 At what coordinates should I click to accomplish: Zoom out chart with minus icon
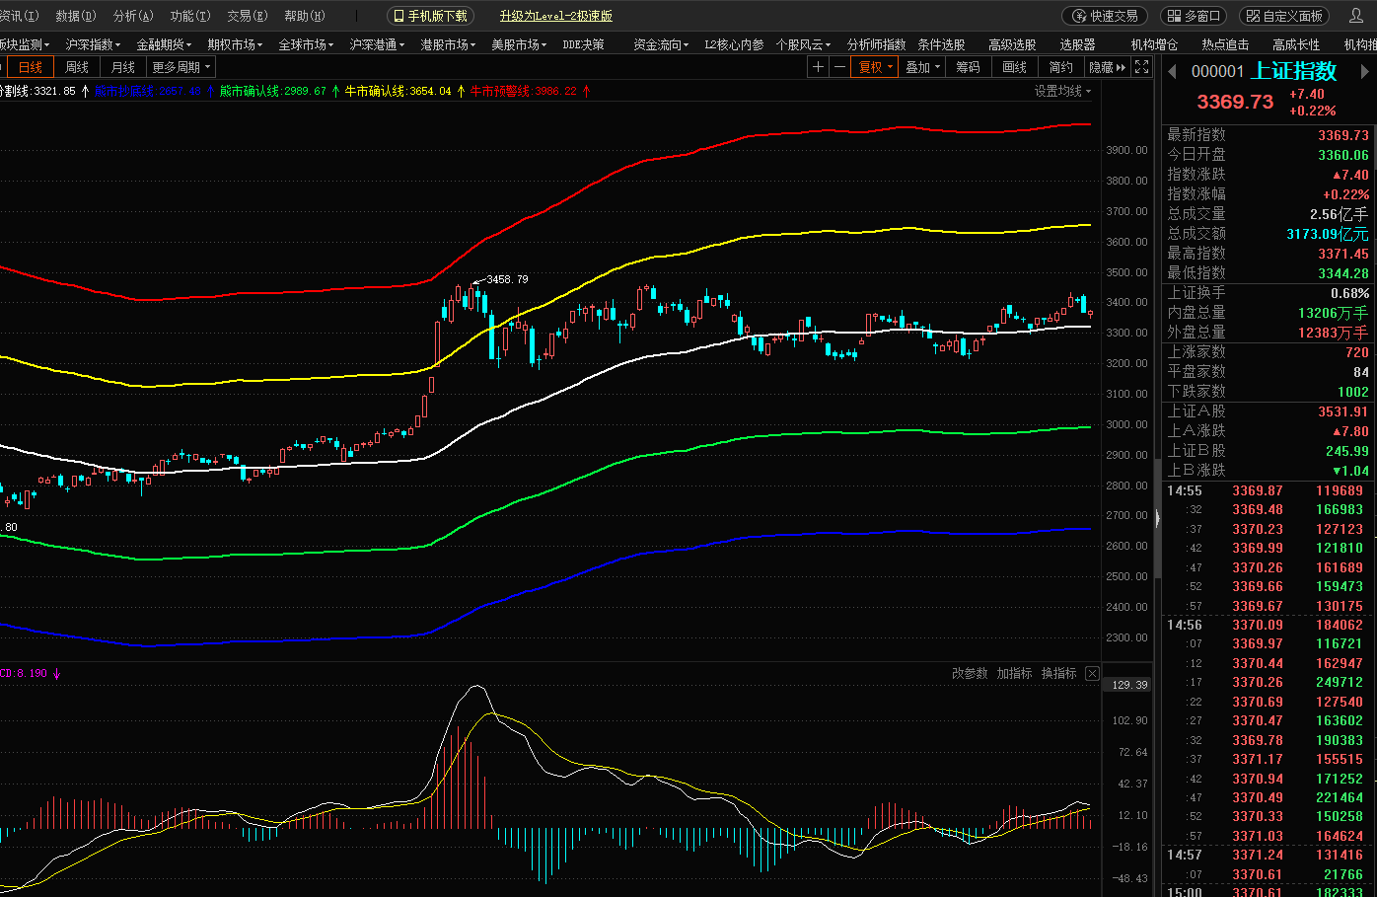pos(839,67)
